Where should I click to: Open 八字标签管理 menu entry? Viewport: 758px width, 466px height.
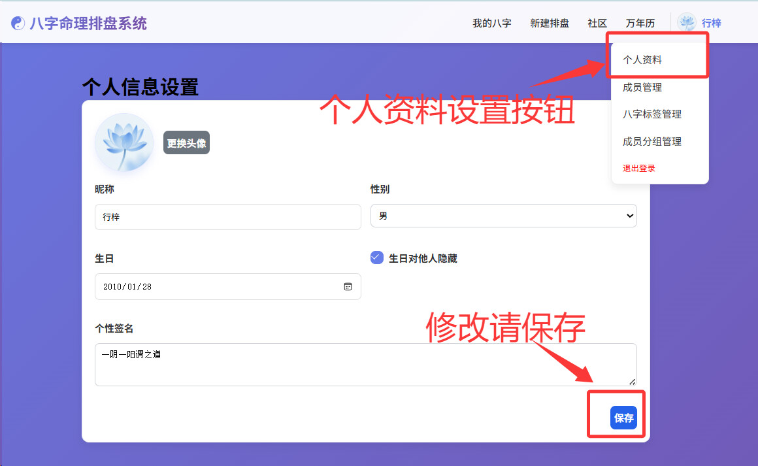pos(651,114)
